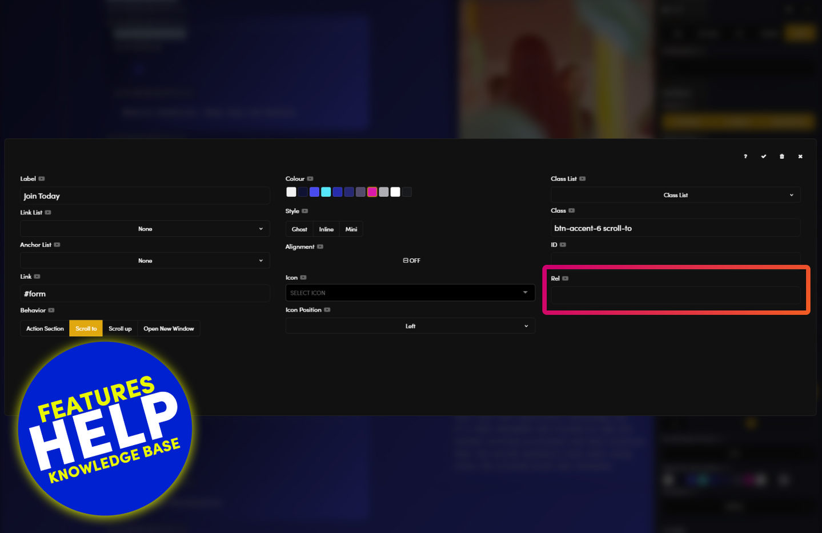Image resolution: width=822 pixels, height=533 pixels.
Task: Pick the magenta colour swatch
Action: pyautogui.click(x=372, y=193)
